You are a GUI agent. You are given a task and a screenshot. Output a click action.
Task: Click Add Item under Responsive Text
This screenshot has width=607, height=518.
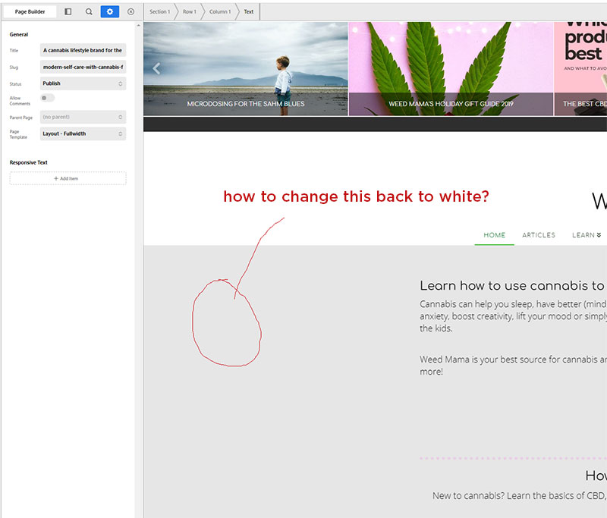click(x=68, y=178)
